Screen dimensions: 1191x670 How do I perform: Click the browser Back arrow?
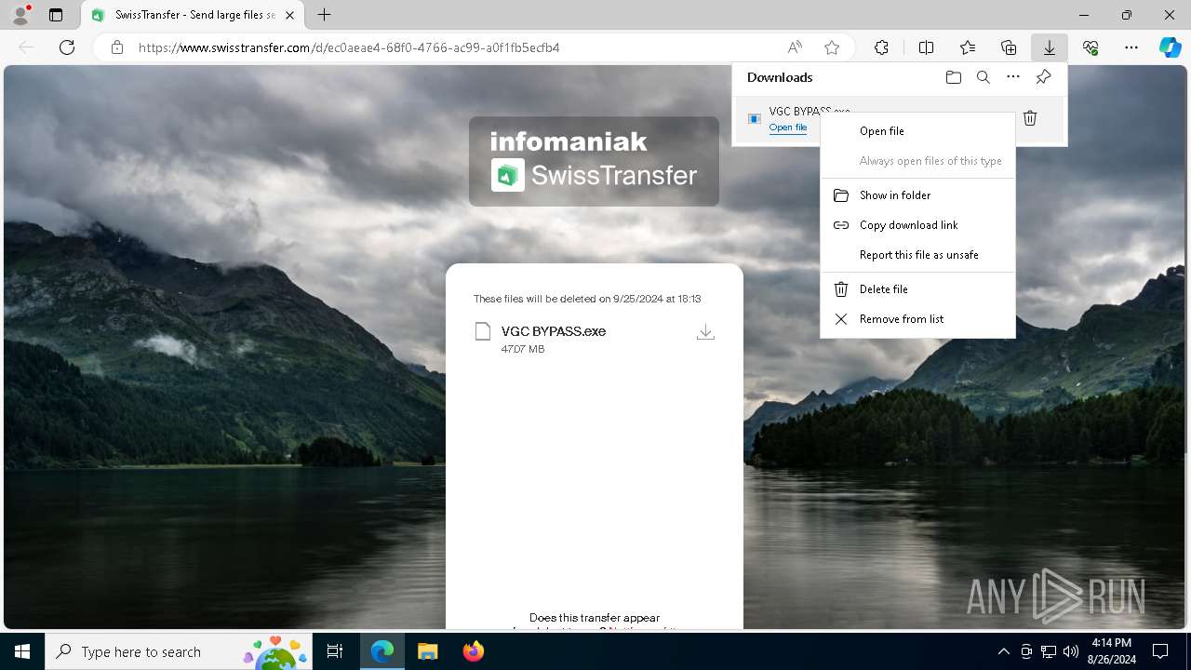click(x=26, y=47)
